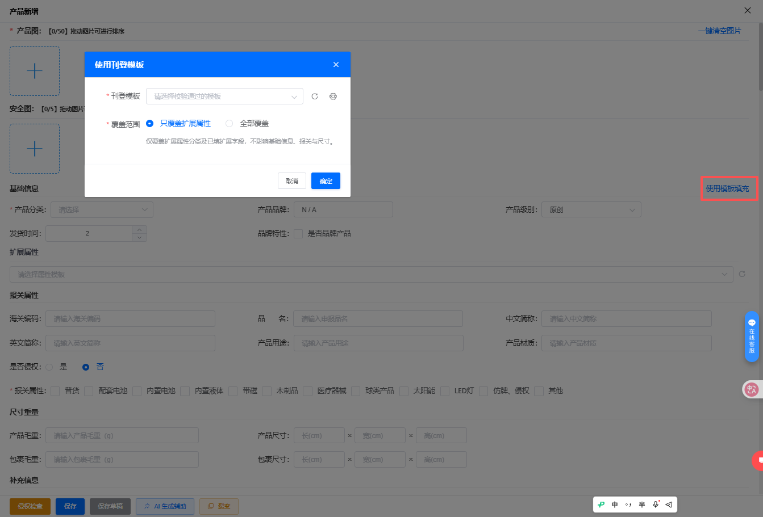Viewport: 763px width, 517px height.
Task: Focus the 中文简称 input field
Action: 626,319
